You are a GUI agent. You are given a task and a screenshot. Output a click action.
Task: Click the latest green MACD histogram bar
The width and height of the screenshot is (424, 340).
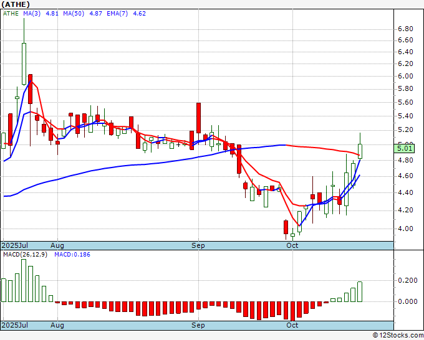pyautogui.click(x=360, y=291)
